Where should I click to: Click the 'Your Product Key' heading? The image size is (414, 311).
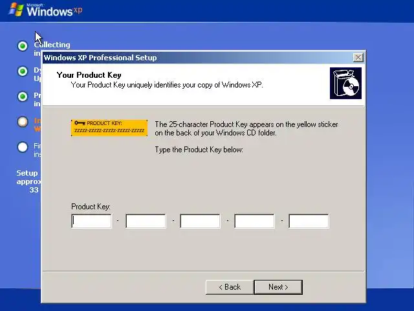(x=89, y=75)
